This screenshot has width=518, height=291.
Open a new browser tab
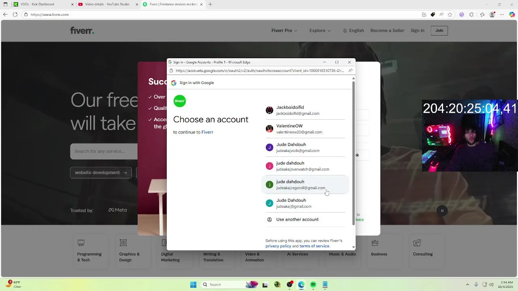[x=210, y=4]
